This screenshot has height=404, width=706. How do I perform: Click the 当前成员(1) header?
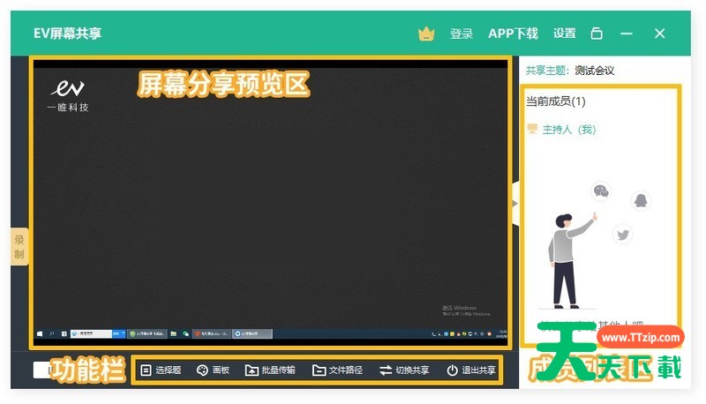click(556, 101)
